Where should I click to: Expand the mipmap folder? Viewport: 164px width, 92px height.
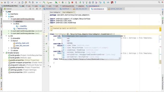point(9,48)
